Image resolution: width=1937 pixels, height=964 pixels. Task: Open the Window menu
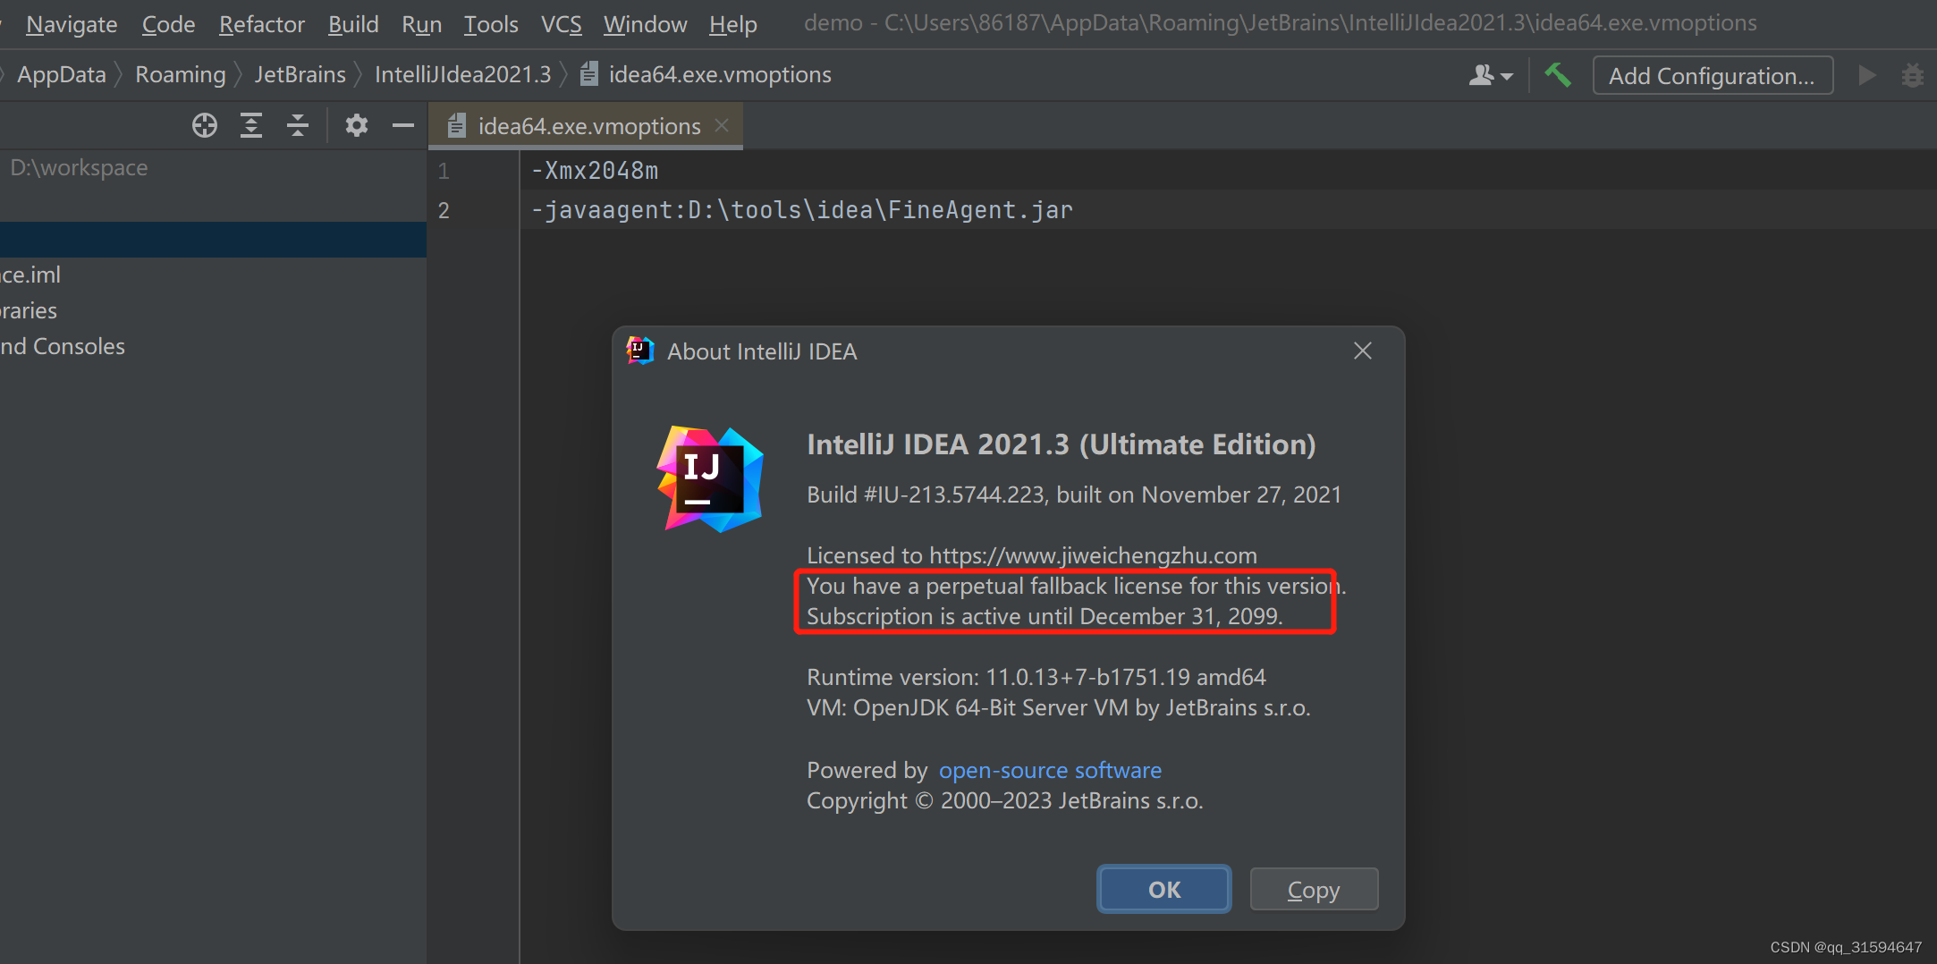645,24
